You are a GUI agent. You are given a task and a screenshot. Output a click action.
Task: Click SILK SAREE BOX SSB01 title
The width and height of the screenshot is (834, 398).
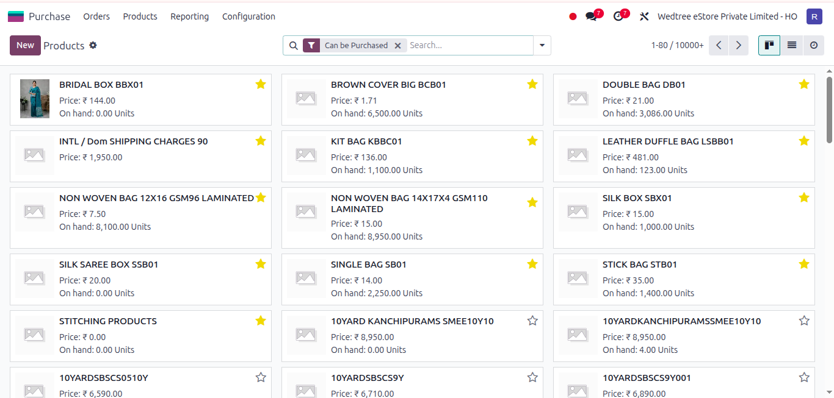tap(109, 265)
